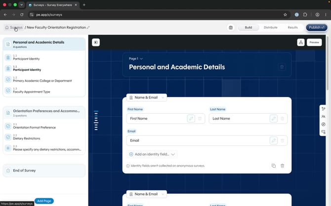Expand the Add an identity field dropdown
The image size is (331, 206).
(x=152, y=154)
